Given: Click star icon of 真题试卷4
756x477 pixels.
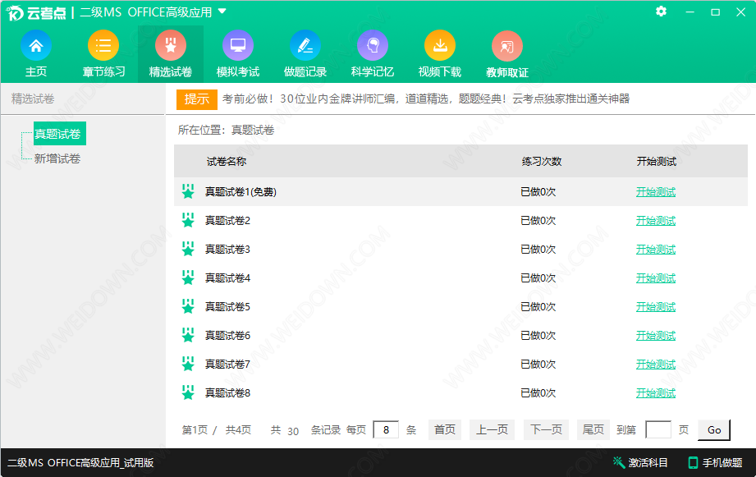Looking at the screenshot, I should click(x=188, y=277).
